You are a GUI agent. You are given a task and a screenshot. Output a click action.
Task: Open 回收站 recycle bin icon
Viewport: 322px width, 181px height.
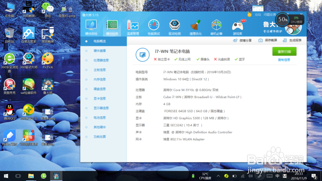coord(9,35)
